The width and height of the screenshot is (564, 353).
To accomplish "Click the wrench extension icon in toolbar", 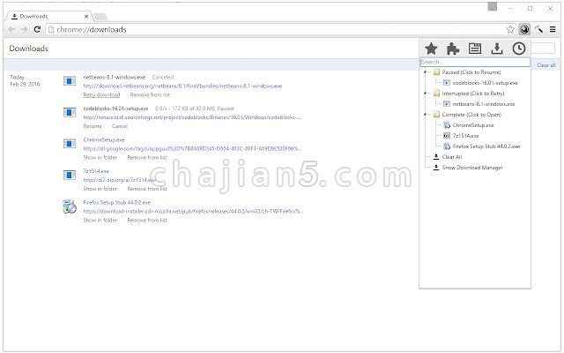I will click(538, 29).
